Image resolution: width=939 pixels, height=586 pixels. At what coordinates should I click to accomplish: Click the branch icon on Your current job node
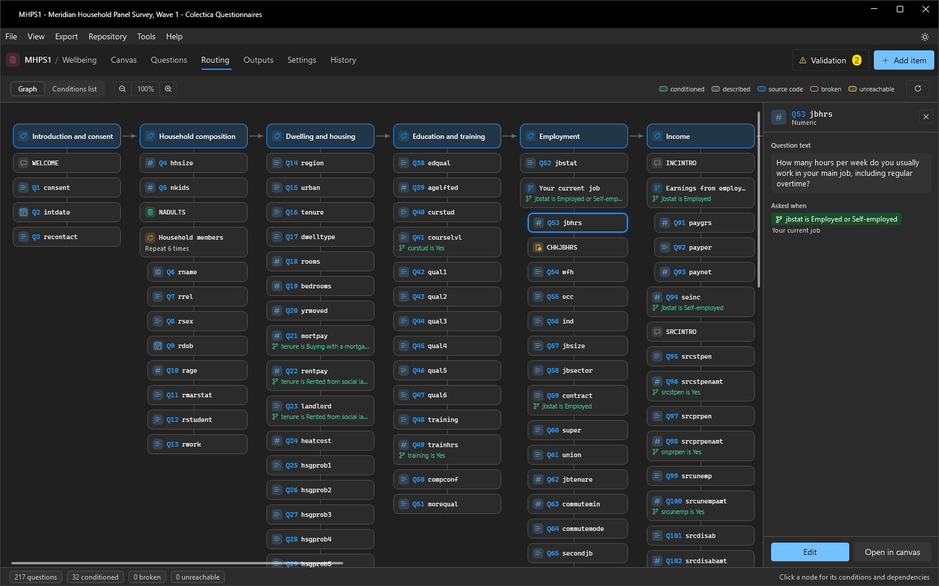click(x=531, y=188)
